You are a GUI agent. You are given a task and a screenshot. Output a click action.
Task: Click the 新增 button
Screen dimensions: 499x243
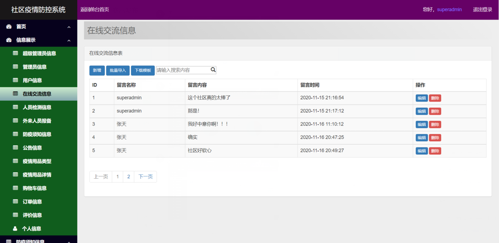[97, 71]
